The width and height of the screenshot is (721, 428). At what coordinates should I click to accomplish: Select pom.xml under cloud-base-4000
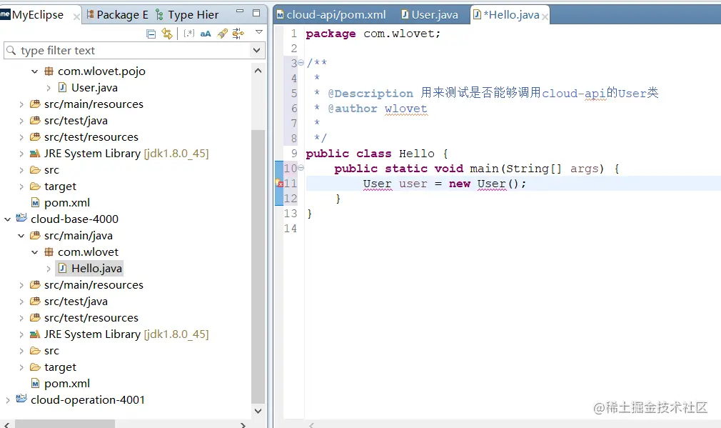coord(67,384)
